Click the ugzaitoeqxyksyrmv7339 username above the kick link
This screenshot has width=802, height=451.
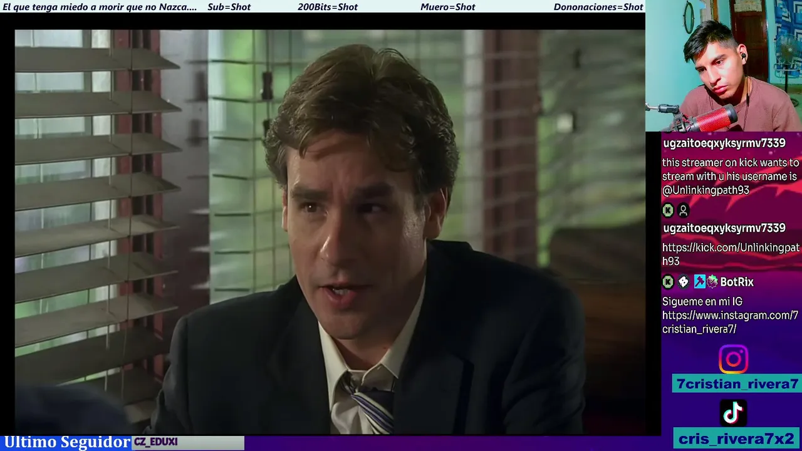tap(724, 228)
